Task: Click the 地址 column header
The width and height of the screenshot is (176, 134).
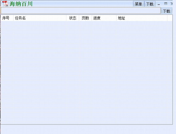Action: tap(142, 18)
